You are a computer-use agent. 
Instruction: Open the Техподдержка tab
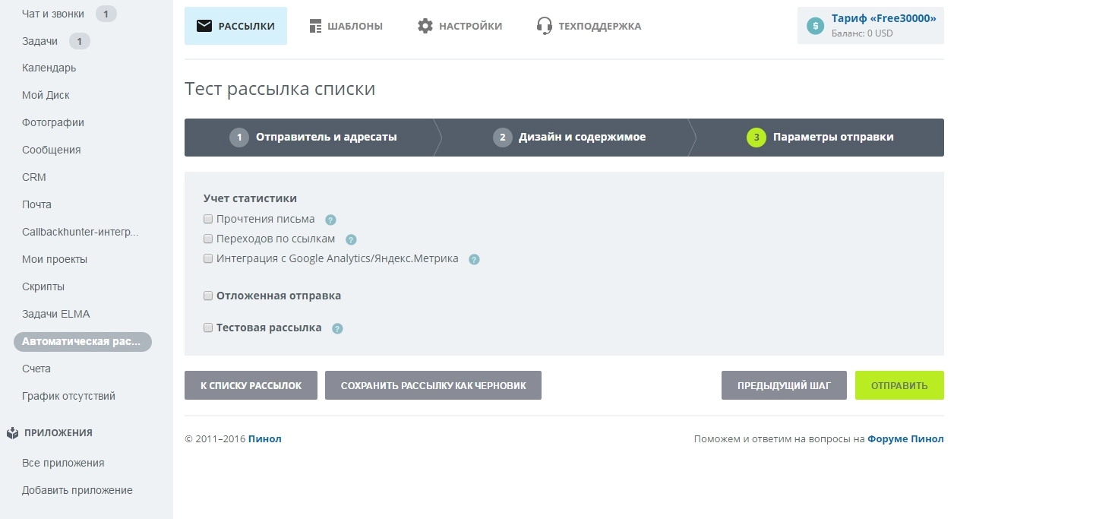[589, 26]
